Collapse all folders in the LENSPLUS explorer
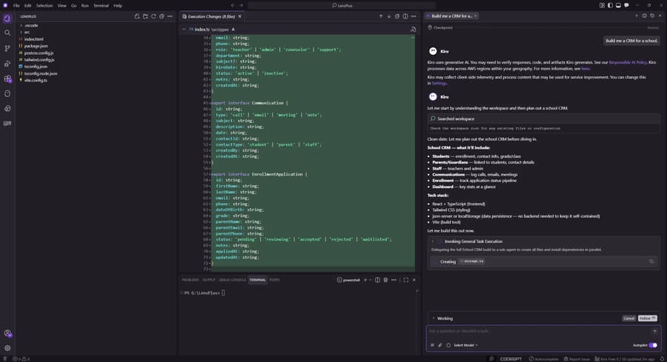Screen dimensions: 667x362 pos(162,16)
